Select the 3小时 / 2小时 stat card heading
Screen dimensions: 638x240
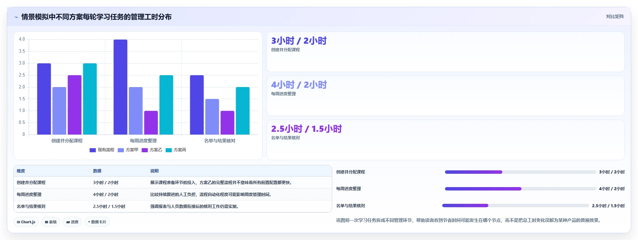pyautogui.click(x=299, y=41)
